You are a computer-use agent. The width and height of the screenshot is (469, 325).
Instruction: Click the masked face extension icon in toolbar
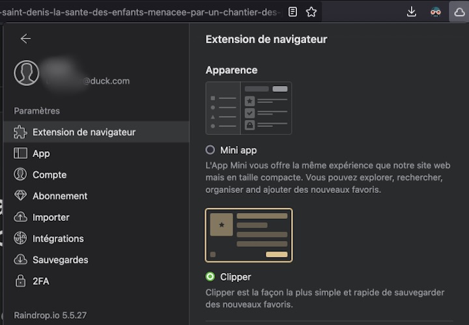pos(436,12)
